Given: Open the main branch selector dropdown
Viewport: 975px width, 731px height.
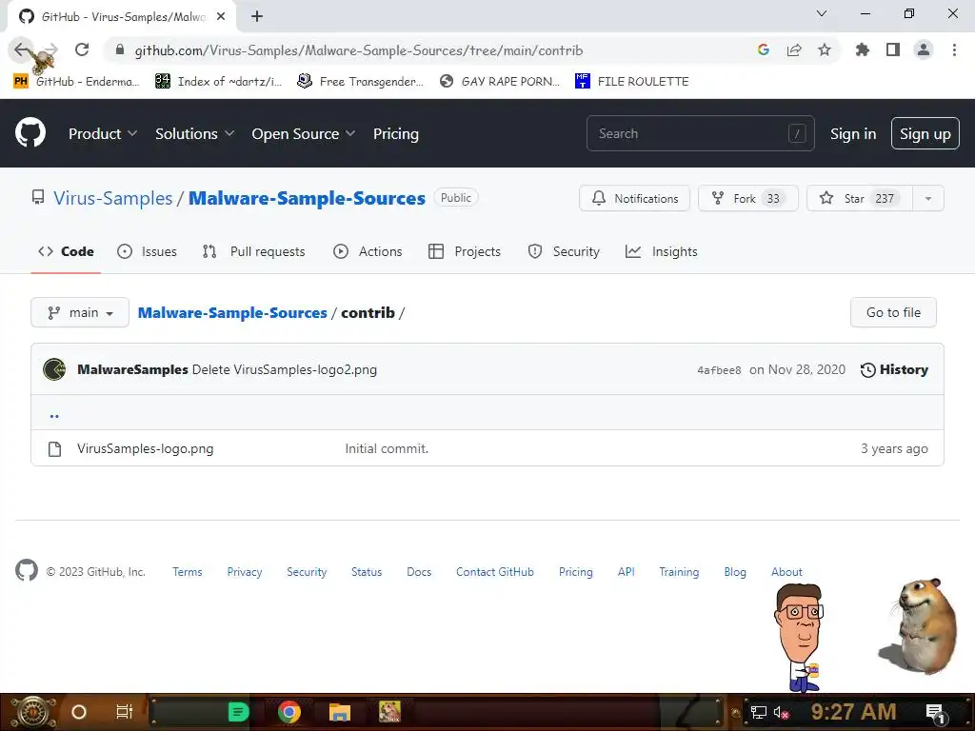Looking at the screenshot, I should pyautogui.click(x=80, y=312).
